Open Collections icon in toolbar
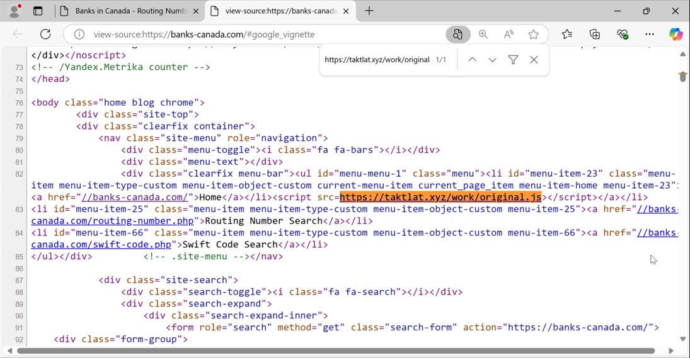Image resolution: width=690 pixels, height=358 pixels. click(594, 34)
